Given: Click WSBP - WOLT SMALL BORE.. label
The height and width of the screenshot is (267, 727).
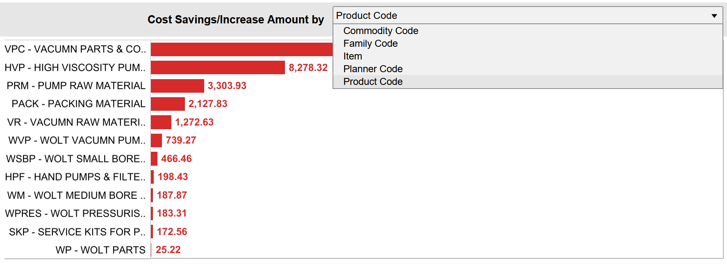Looking at the screenshot, I should (x=76, y=159).
